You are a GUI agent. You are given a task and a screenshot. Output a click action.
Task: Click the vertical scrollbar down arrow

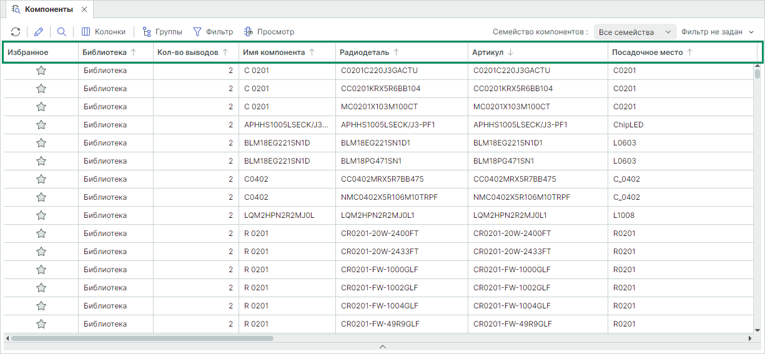pyautogui.click(x=758, y=330)
